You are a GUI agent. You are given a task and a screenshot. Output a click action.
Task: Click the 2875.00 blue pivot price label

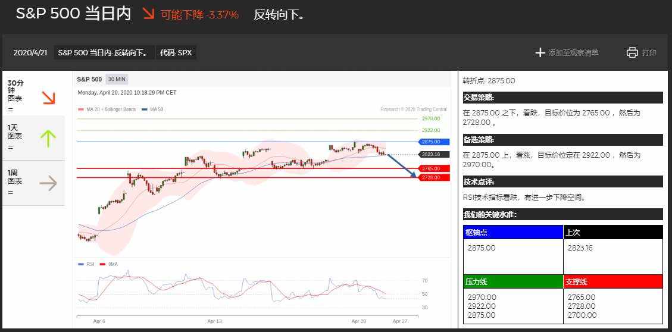click(434, 142)
